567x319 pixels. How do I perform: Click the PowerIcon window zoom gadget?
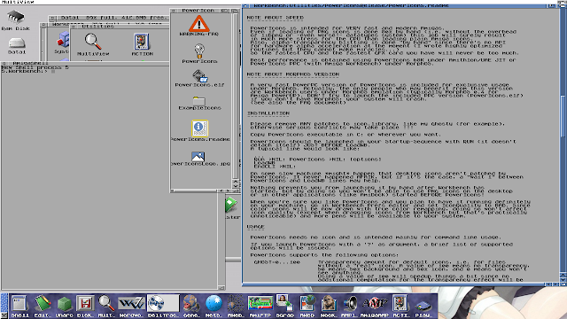[224, 11]
